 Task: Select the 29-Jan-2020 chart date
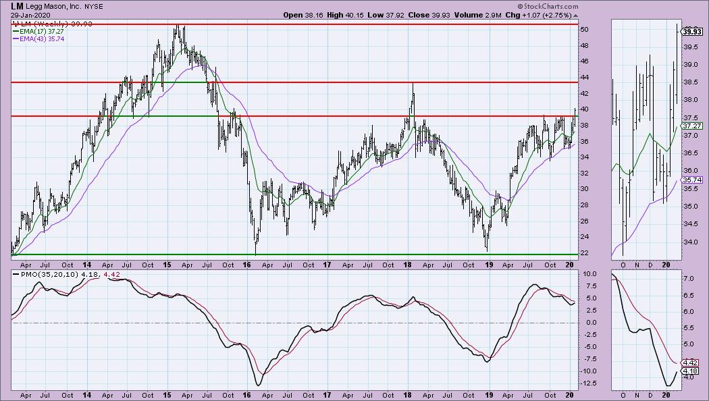[31, 15]
